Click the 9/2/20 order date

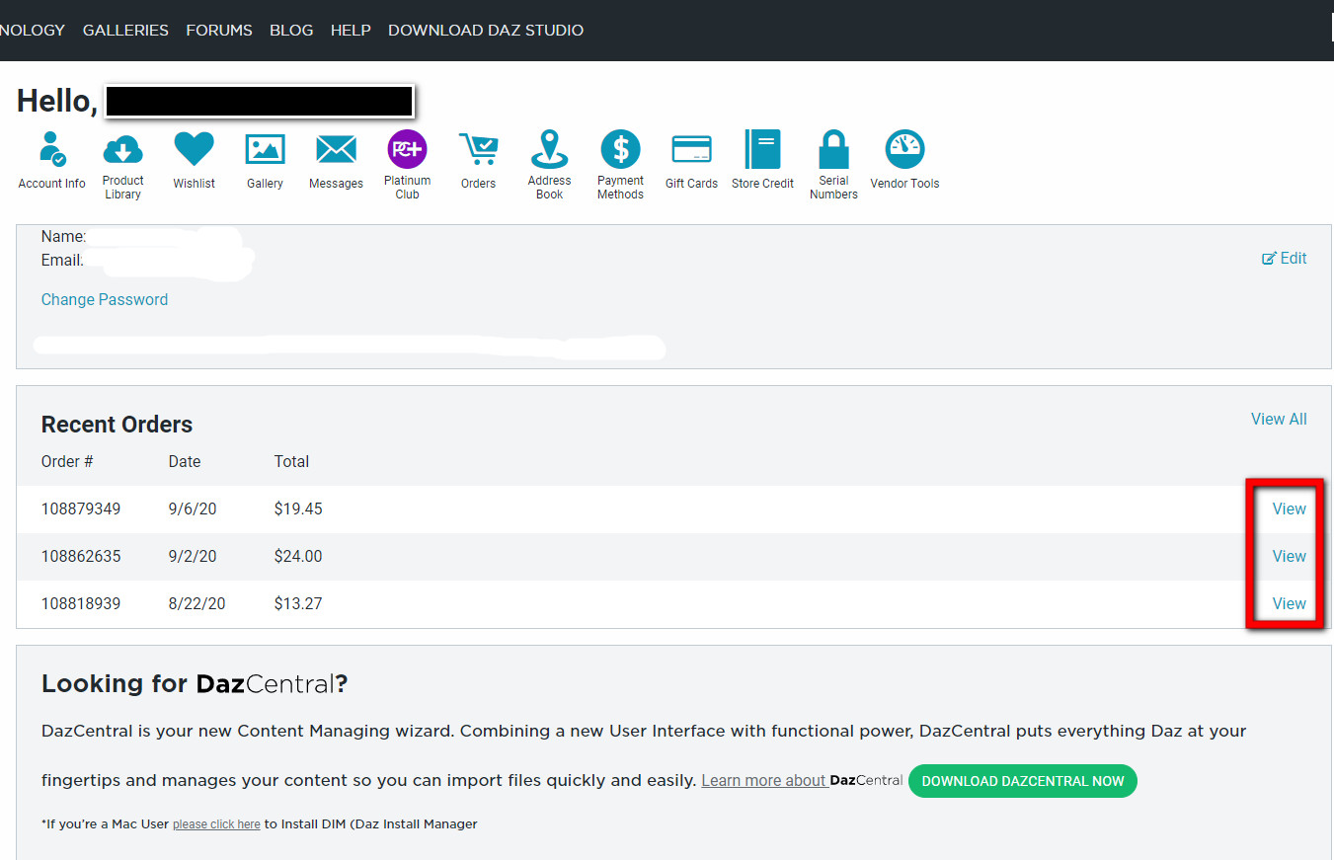[193, 556]
